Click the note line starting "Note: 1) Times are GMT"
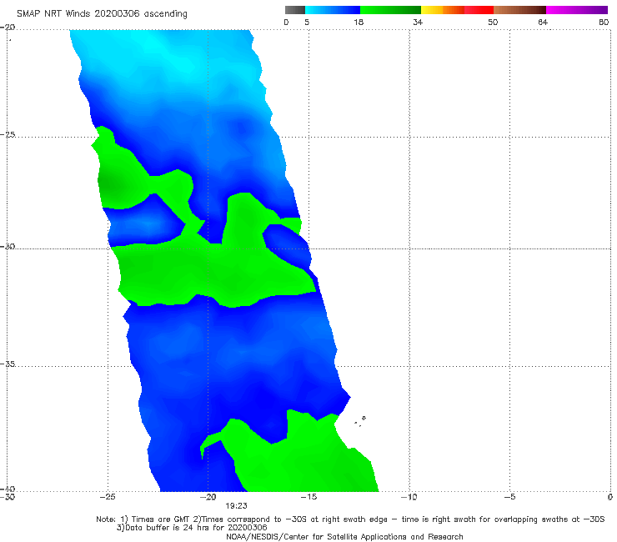 (350, 519)
